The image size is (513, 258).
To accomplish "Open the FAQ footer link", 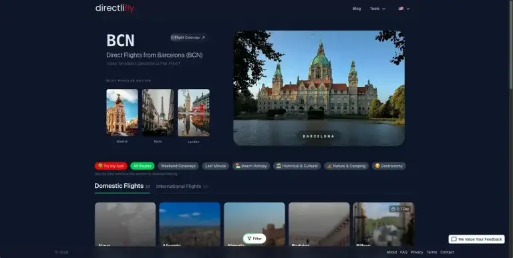I will point(403,252).
